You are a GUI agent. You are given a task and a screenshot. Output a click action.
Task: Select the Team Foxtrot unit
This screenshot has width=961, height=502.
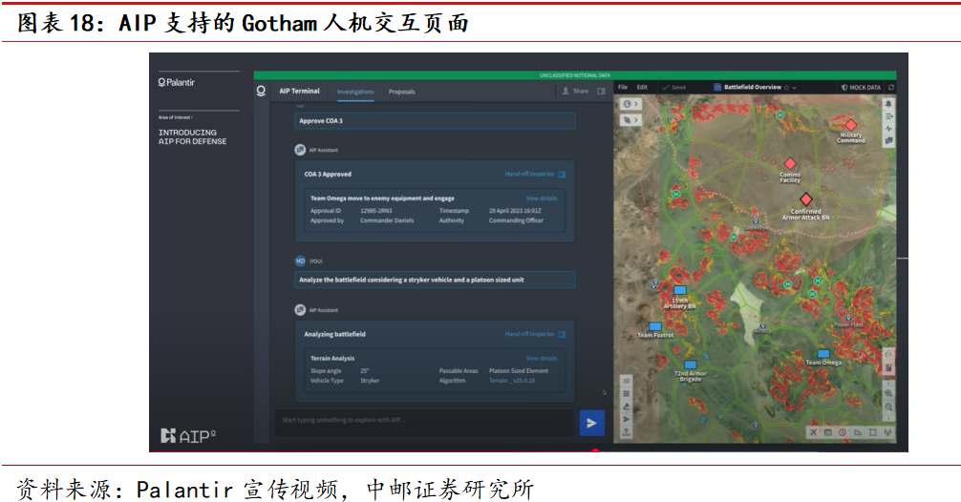coord(655,327)
